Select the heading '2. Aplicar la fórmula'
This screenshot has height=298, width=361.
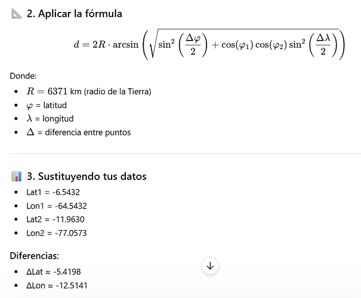pos(75,14)
